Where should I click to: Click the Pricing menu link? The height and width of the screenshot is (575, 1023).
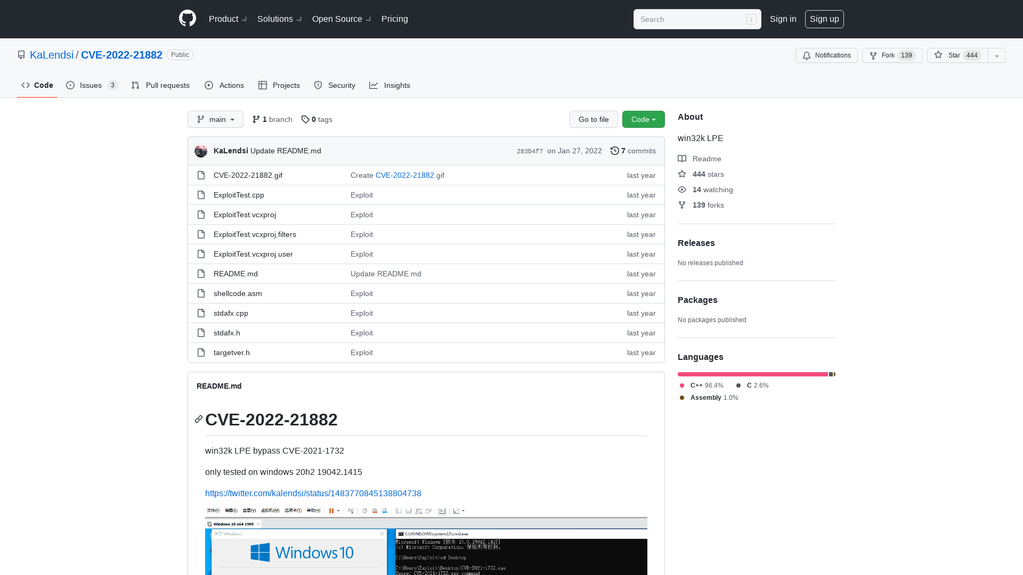[x=395, y=19]
